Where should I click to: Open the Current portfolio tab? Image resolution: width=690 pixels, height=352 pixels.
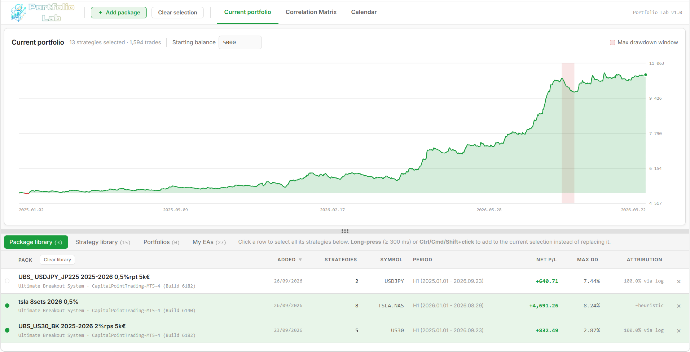click(x=247, y=12)
